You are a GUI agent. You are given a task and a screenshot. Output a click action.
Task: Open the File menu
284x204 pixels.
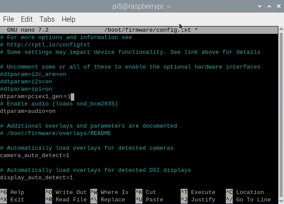coord(8,19)
